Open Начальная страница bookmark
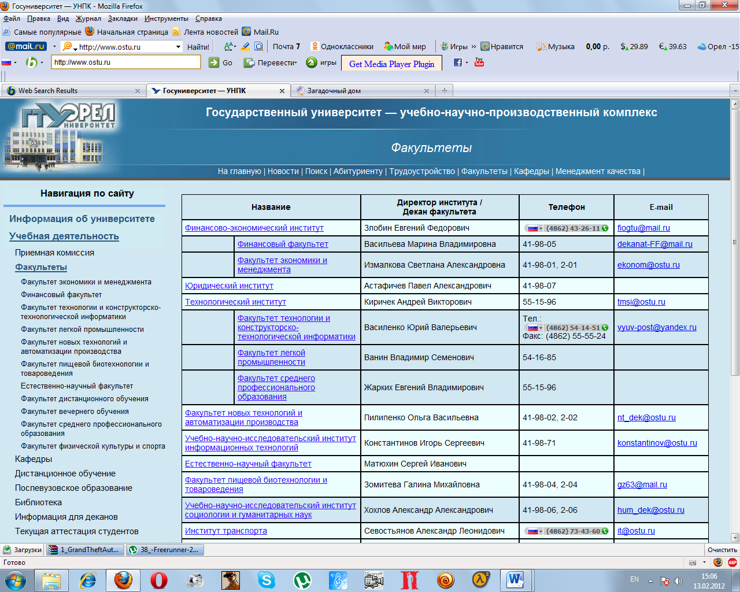The height and width of the screenshot is (592, 740). [x=127, y=32]
